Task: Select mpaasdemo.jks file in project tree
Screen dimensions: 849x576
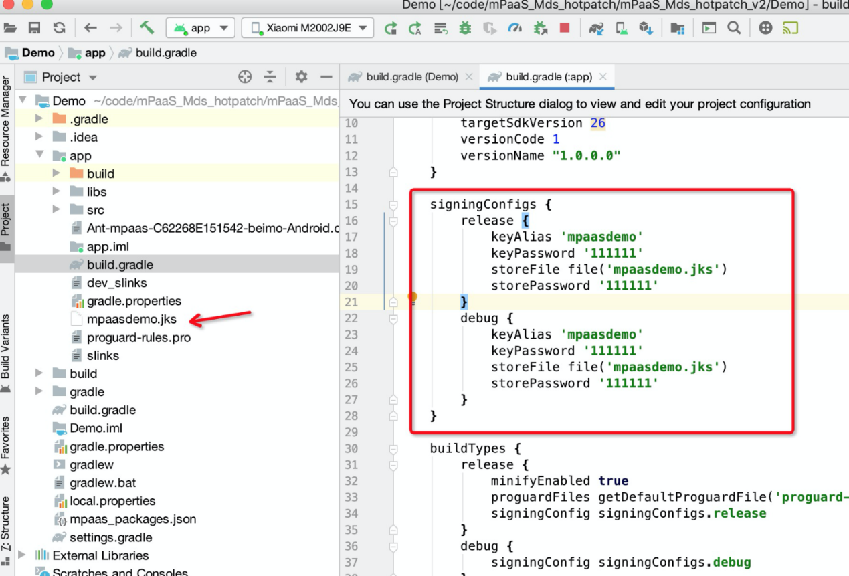Action: (x=131, y=319)
